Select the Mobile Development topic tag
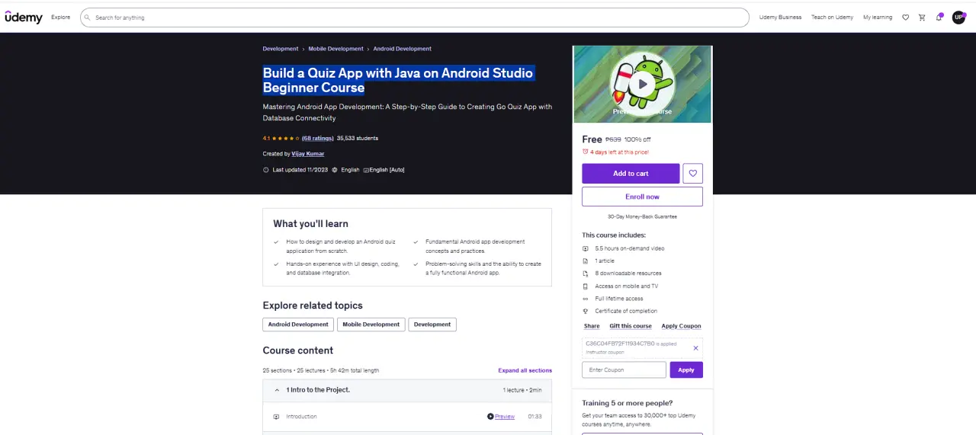 [x=371, y=325]
